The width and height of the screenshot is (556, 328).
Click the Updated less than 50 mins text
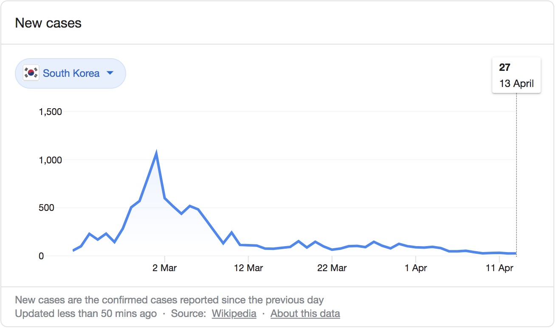86,314
